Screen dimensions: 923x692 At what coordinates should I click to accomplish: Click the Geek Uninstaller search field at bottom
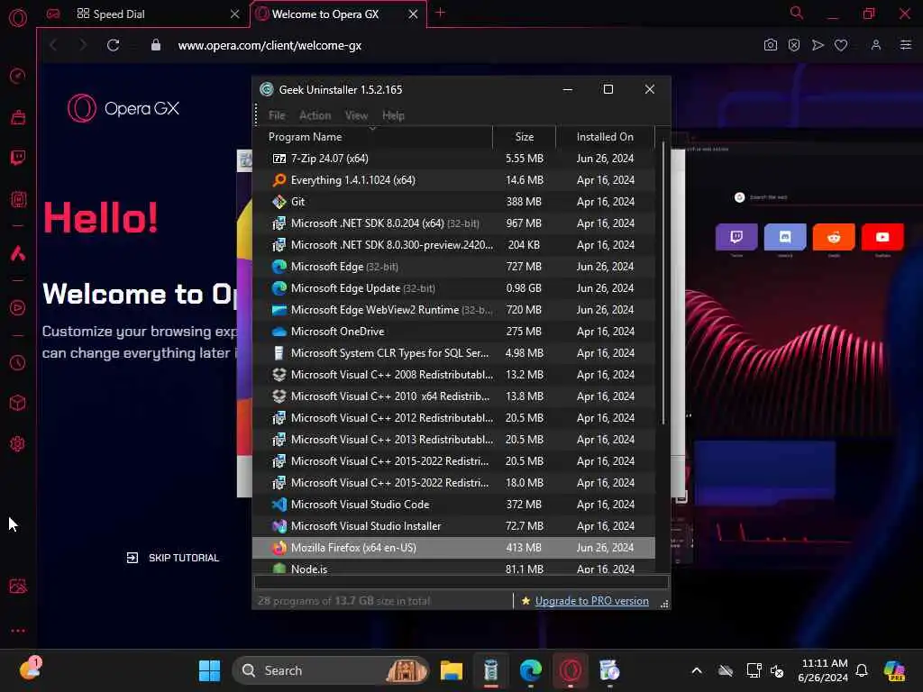pos(461,583)
